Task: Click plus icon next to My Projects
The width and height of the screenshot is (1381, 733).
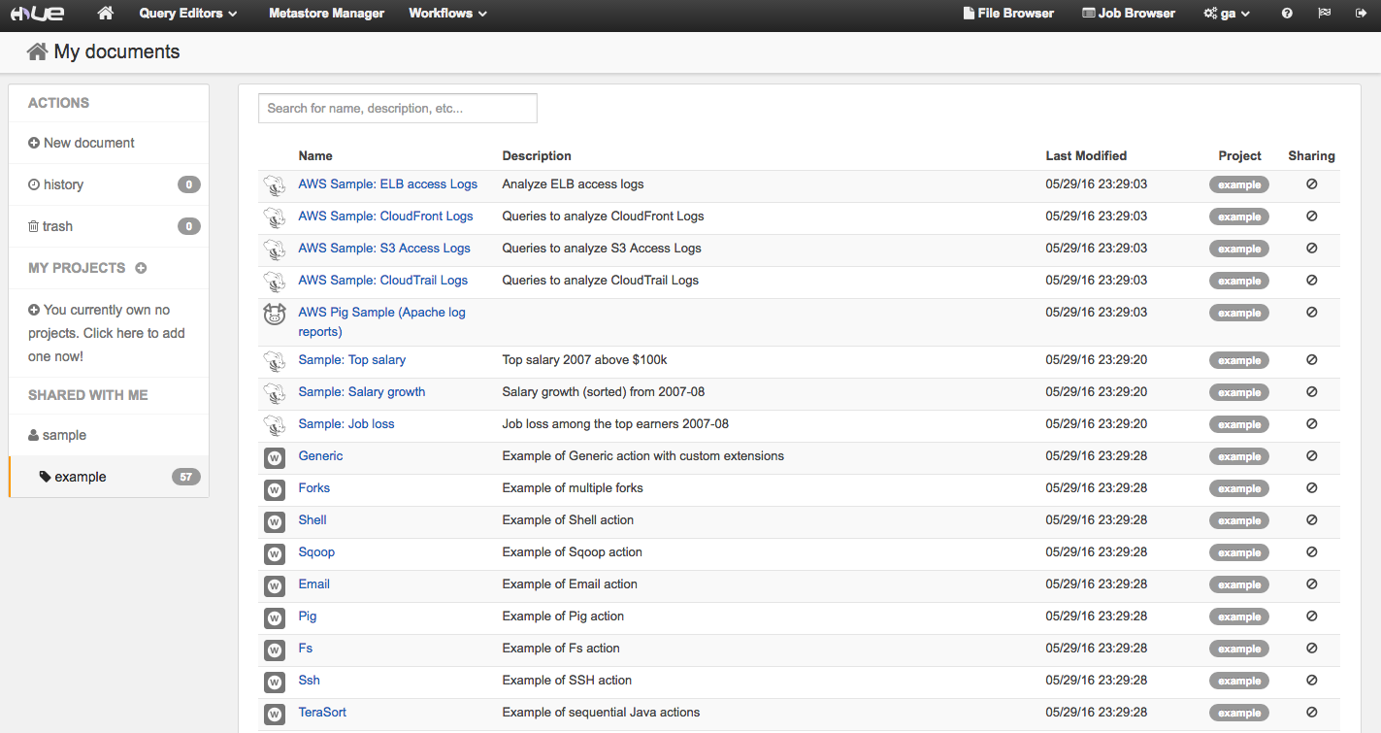Action: [x=141, y=268]
